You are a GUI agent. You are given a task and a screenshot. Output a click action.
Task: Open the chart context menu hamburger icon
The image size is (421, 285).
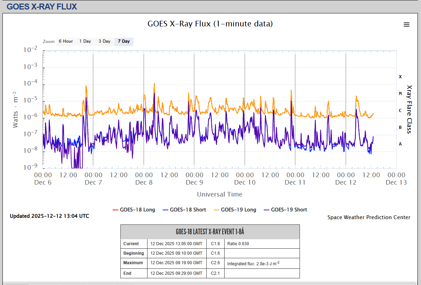pos(407,24)
